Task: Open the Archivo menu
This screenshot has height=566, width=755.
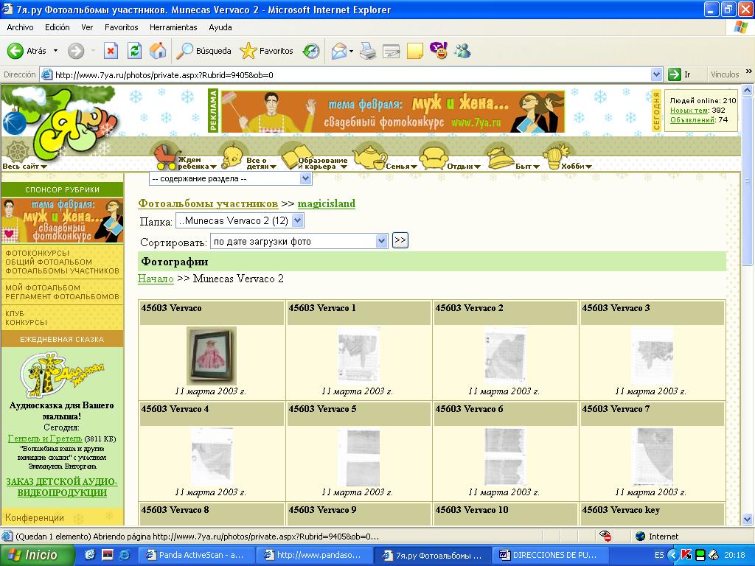Action: coord(20,27)
